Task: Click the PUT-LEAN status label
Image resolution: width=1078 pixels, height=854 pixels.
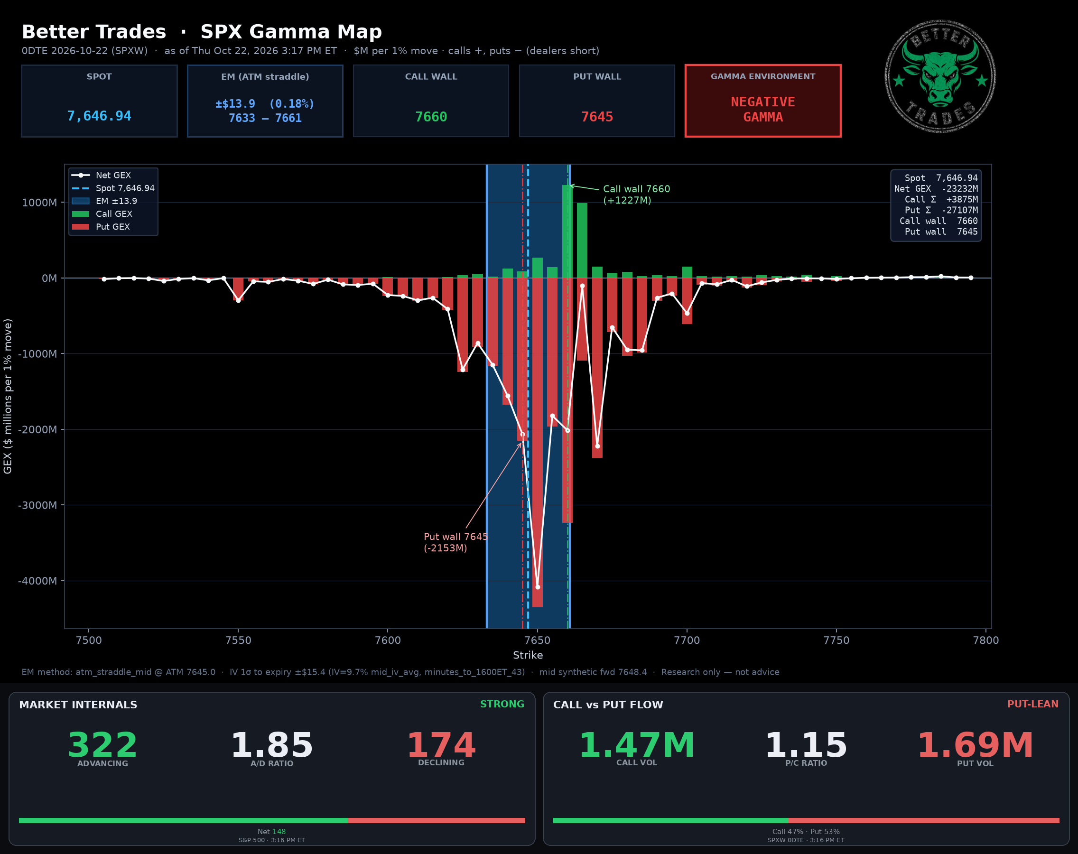Action: click(1033, 704)
